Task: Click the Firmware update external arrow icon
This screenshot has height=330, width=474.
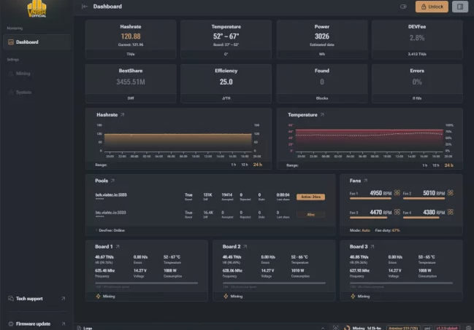Action: 64,323
